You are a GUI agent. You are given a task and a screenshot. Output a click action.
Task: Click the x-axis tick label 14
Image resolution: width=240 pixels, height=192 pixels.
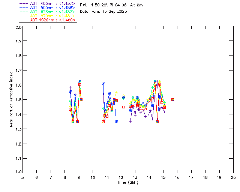click(x=149, y=177)
